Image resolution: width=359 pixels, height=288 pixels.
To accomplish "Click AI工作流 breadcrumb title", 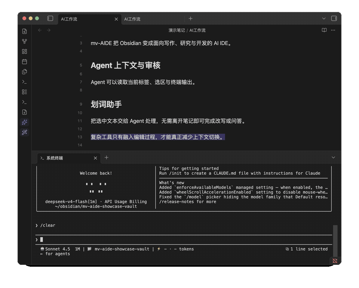I will click(197, 30).
